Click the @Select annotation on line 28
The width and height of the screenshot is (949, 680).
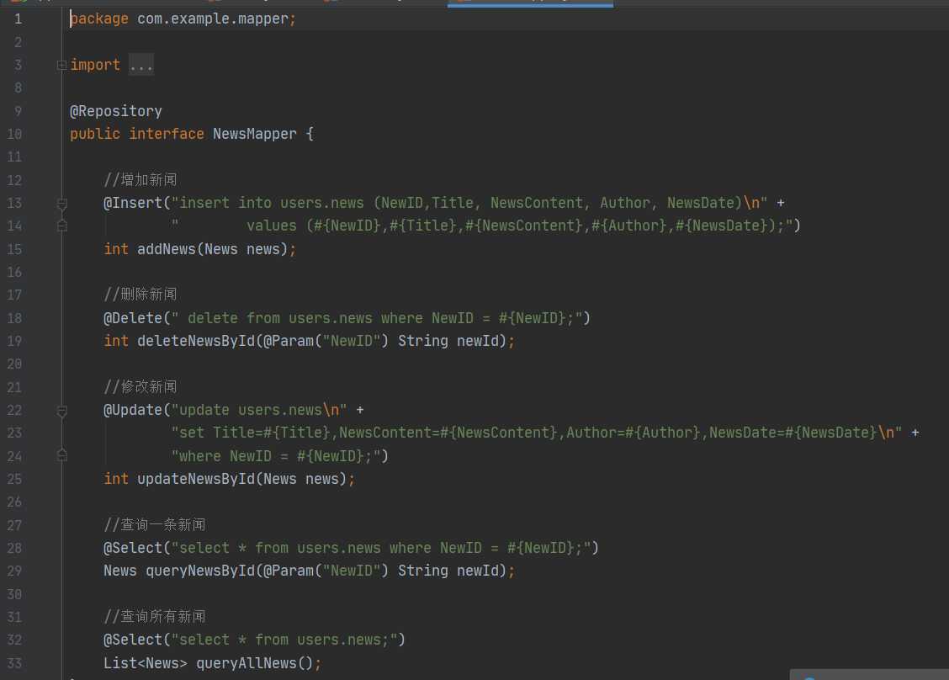pos(133,548)
